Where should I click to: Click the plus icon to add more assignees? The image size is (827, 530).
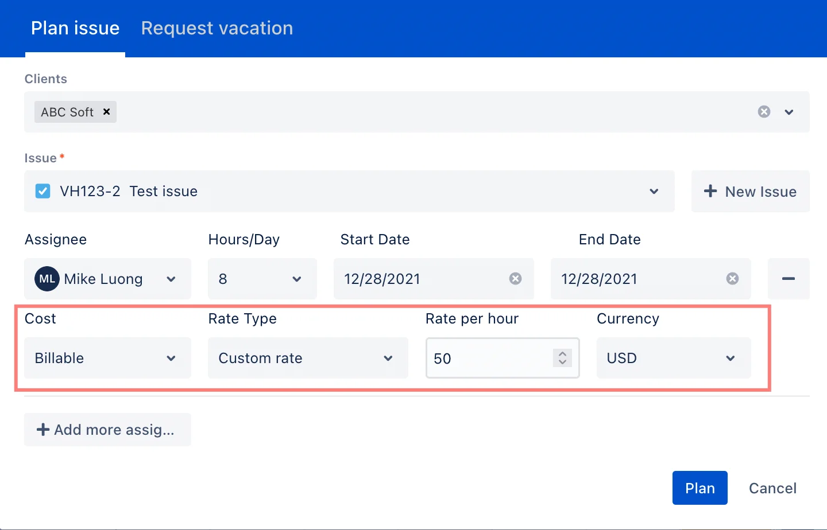[43, 430]
